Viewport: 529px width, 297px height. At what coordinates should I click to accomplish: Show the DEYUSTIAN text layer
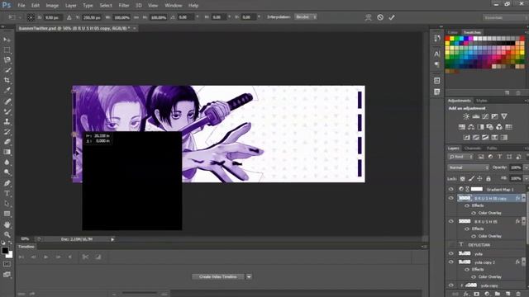pyautogui.click(x=451, y=244)
